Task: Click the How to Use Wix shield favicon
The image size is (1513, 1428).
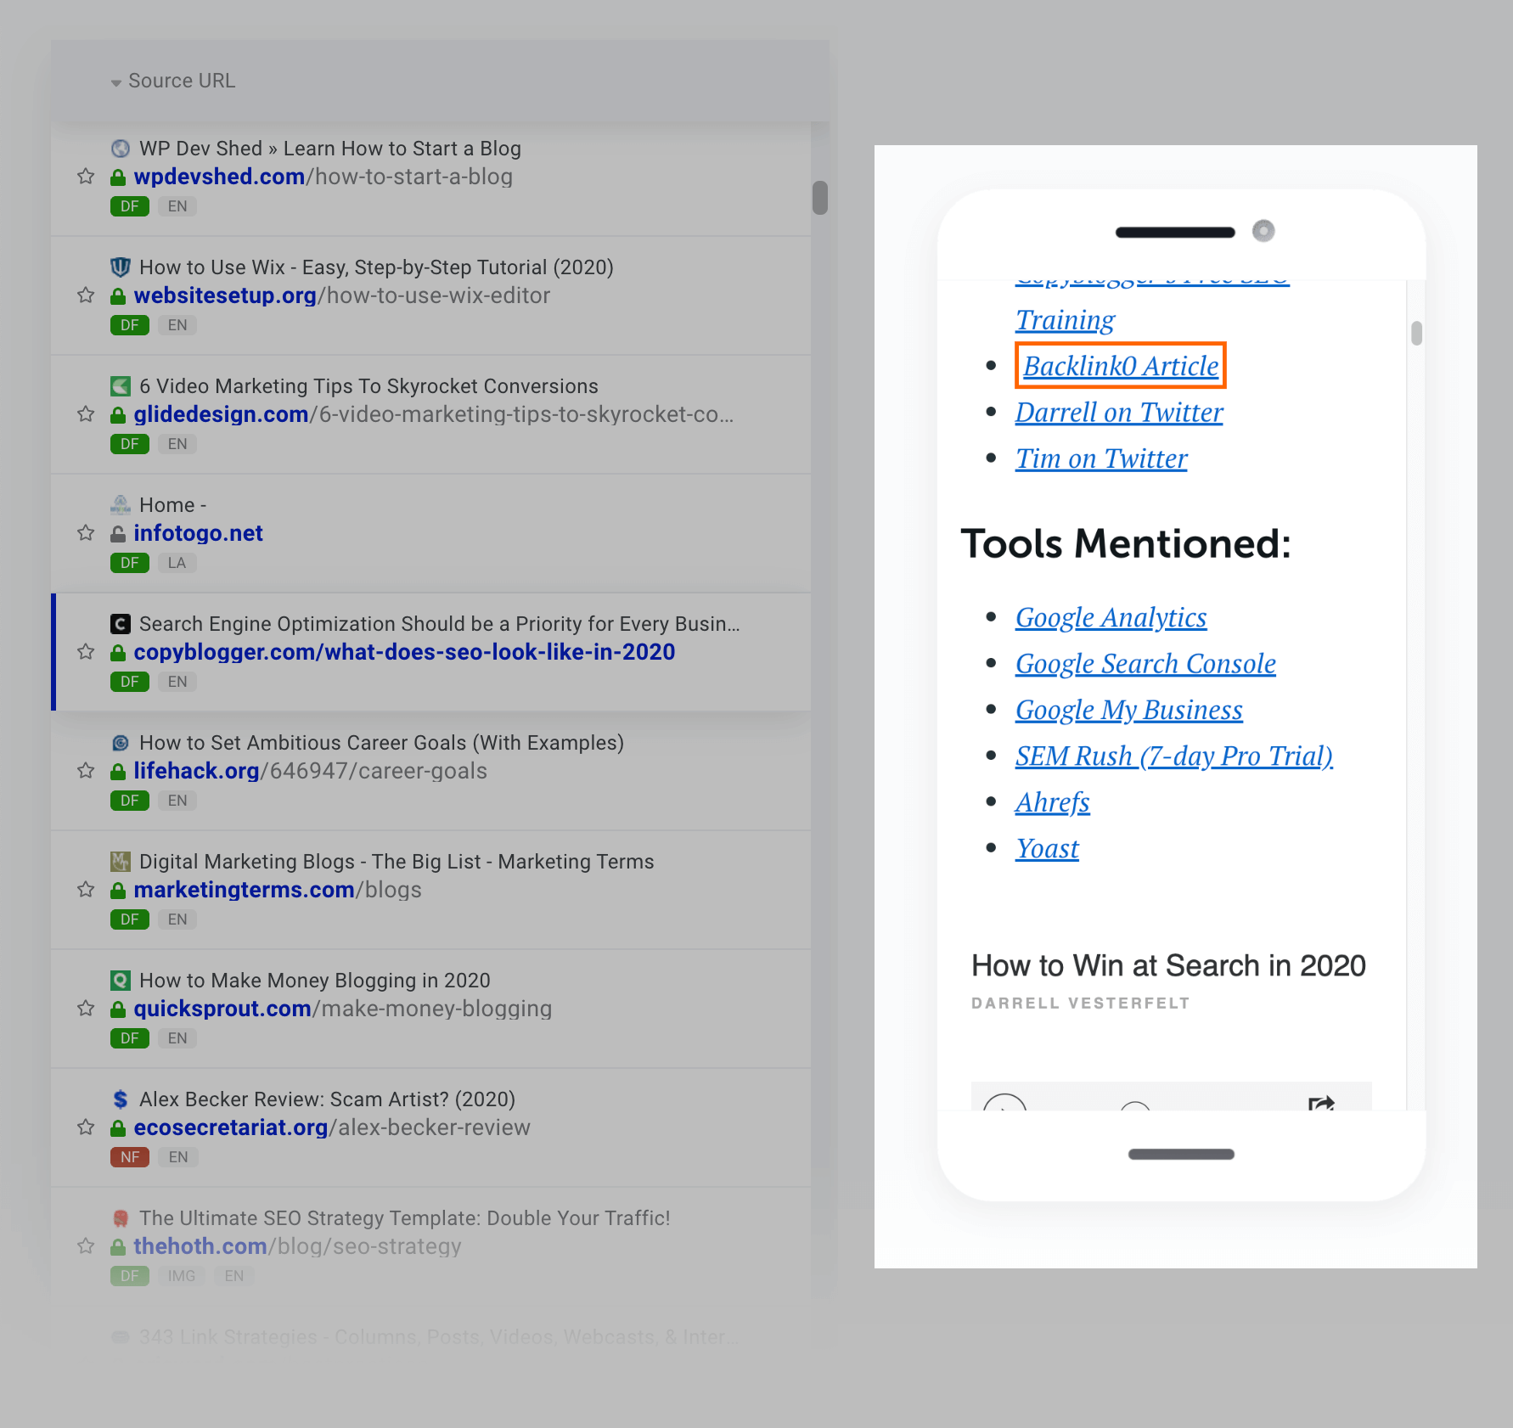Action: pos(121,267)
